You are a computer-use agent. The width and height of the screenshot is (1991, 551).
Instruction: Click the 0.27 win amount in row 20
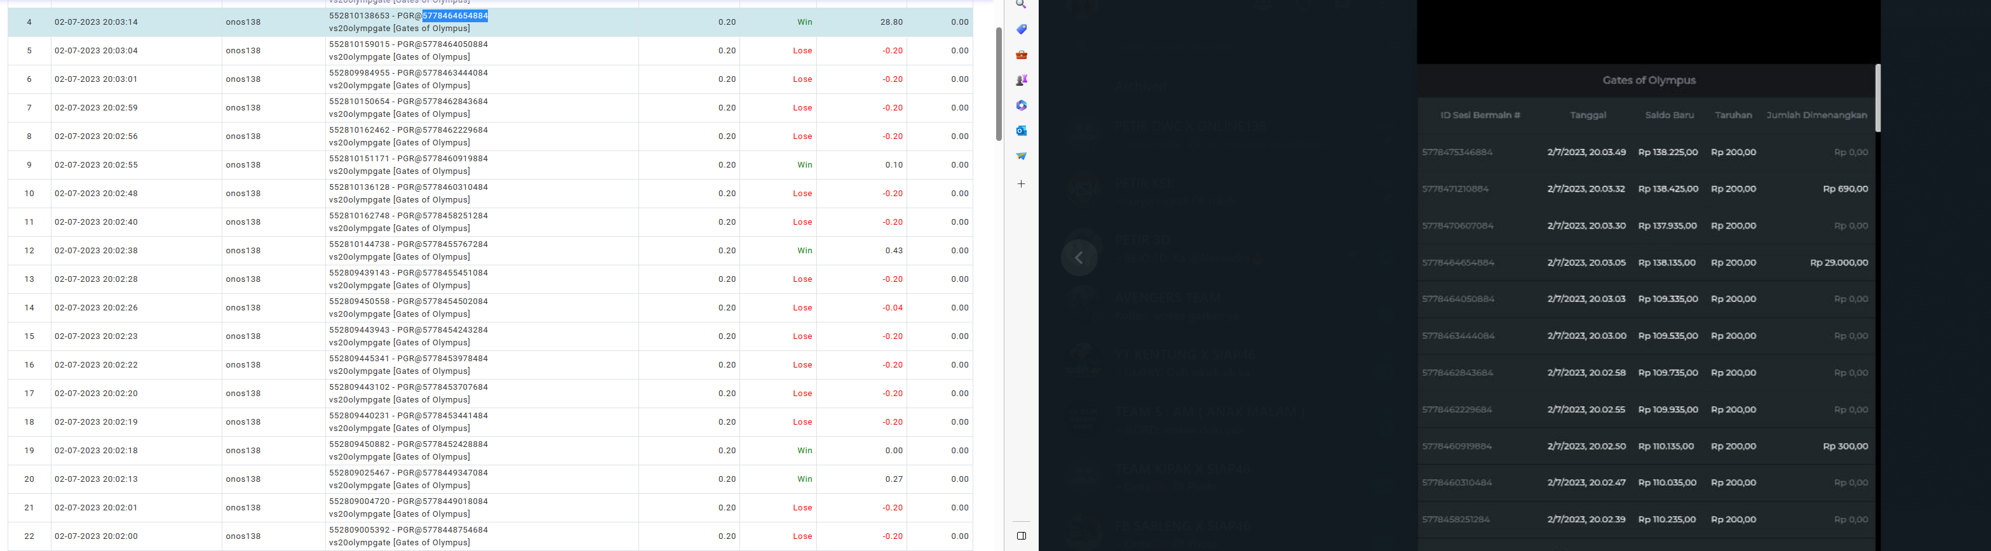(894, 480)
